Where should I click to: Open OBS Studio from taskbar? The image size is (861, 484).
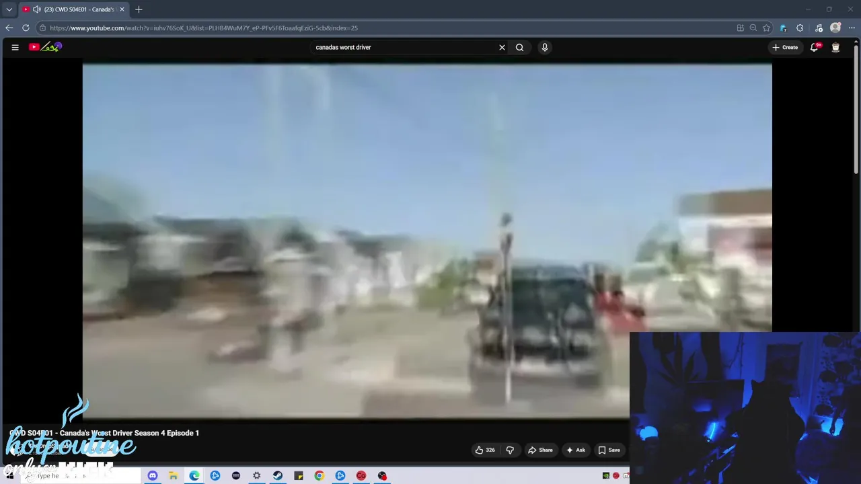pyautogui.click(x=382, y=476)
